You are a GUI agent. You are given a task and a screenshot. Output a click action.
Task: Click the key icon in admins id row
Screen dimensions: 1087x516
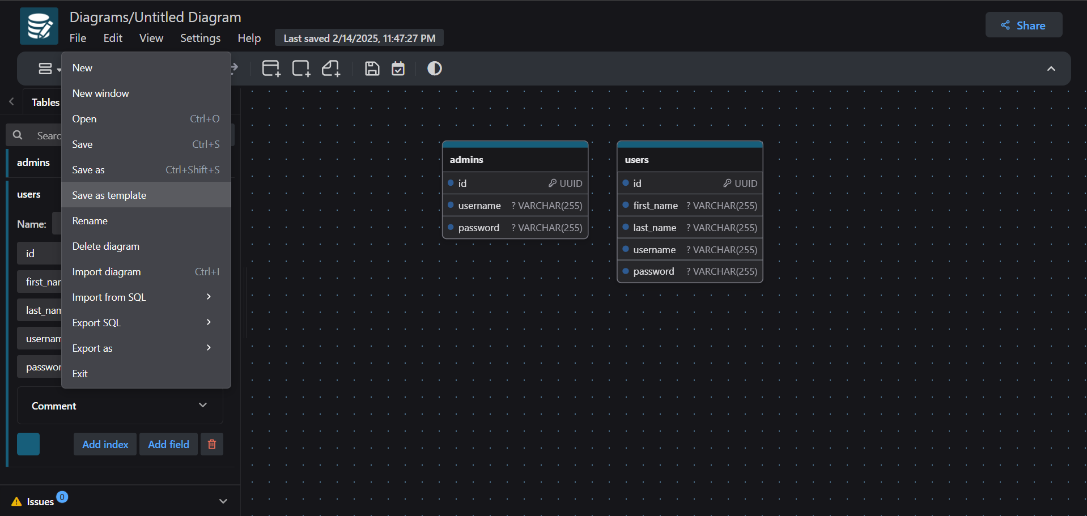[553, 183]
